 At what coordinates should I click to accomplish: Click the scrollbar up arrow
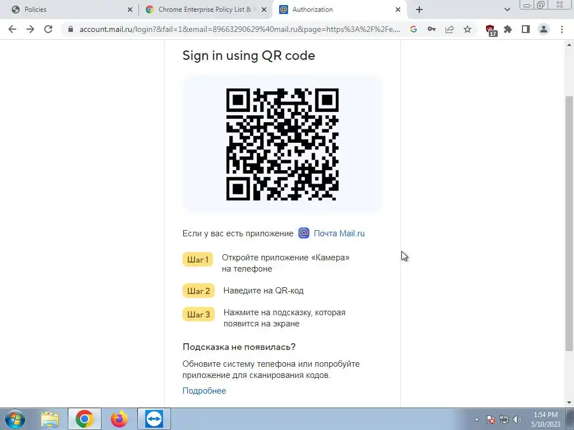(569, 45)
